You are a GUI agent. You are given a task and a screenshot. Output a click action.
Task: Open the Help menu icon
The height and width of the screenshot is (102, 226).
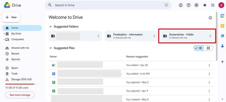coord(189,5)
